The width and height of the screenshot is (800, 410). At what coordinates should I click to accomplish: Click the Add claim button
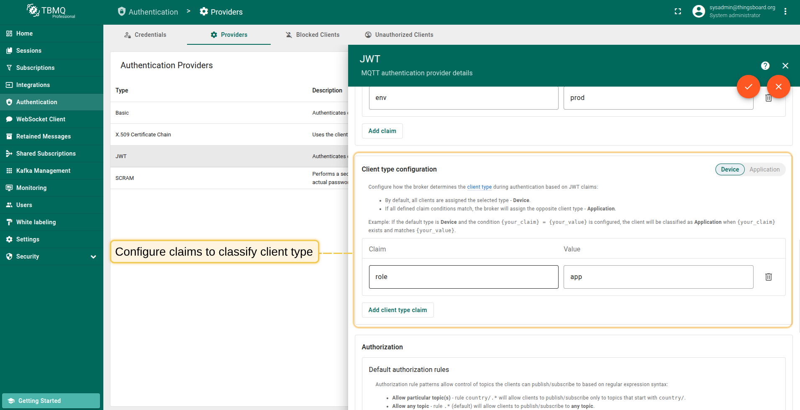point(382,131)
